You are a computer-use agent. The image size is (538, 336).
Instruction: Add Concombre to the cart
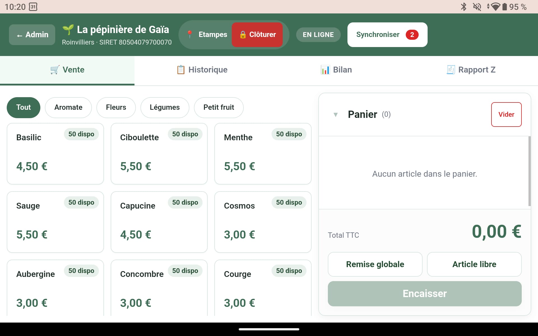[159, 288]
